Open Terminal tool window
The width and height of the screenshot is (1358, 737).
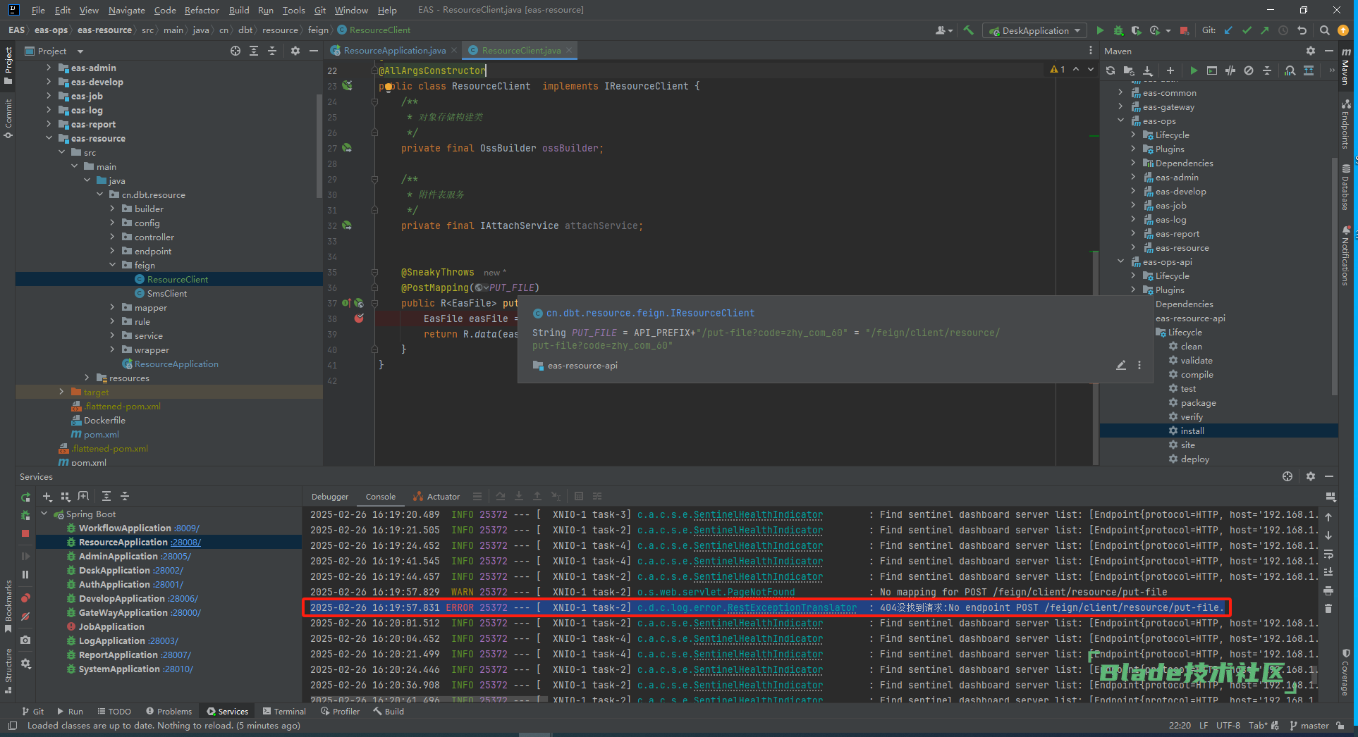(x=284, y=712)
